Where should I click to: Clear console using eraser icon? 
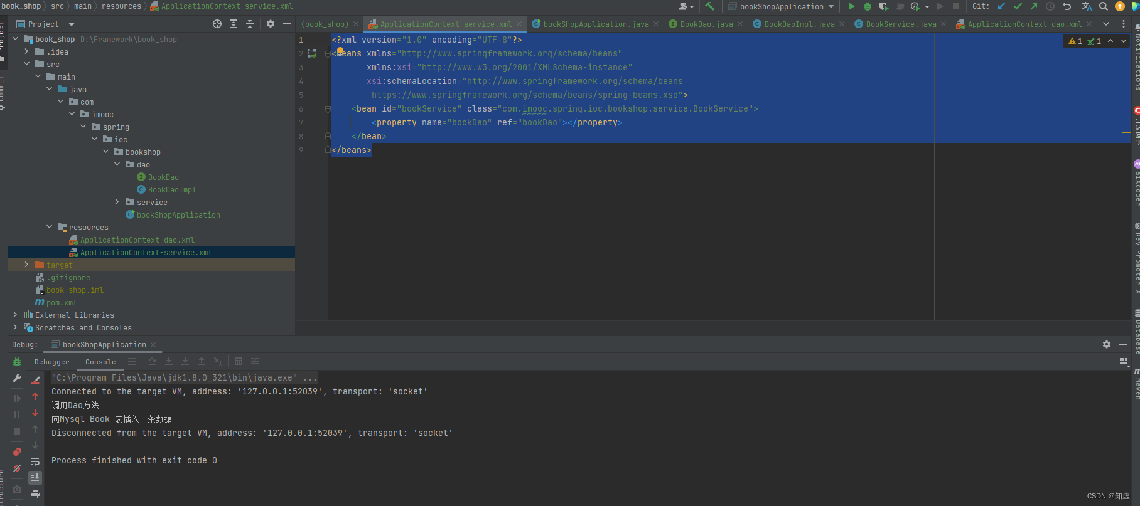click(x=36, y=380)
